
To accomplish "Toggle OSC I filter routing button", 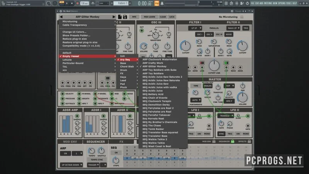I will (199, 34).
